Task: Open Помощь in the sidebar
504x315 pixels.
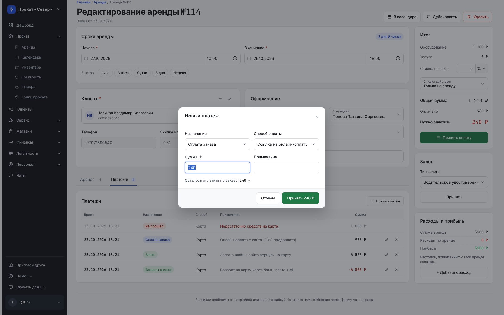Action: coord(35,276)
